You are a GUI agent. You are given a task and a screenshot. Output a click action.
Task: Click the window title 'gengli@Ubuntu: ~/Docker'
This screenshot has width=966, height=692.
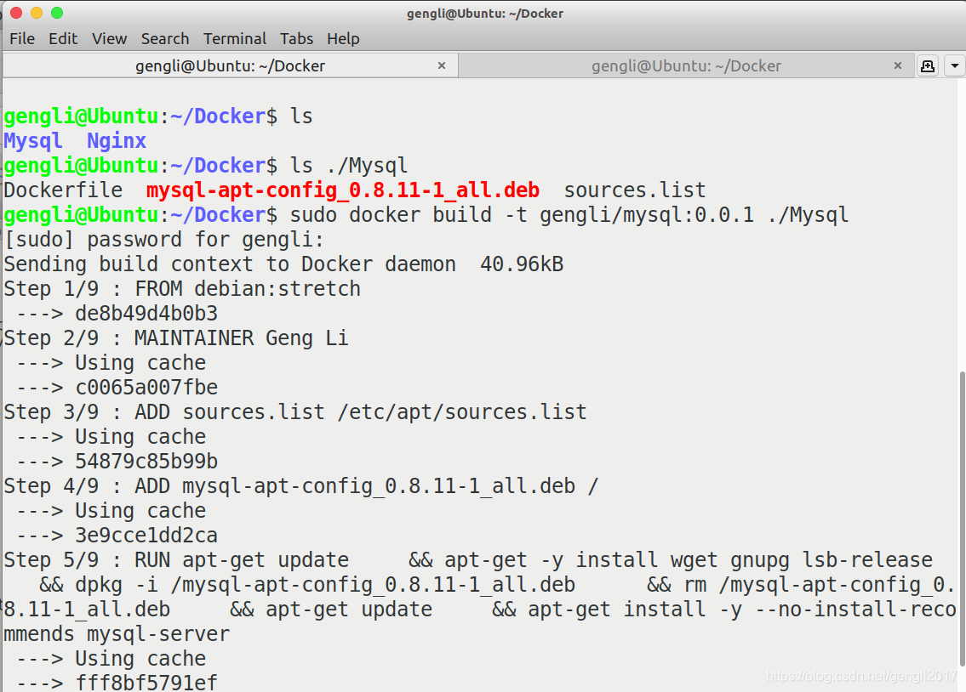[x=485, y=14]
